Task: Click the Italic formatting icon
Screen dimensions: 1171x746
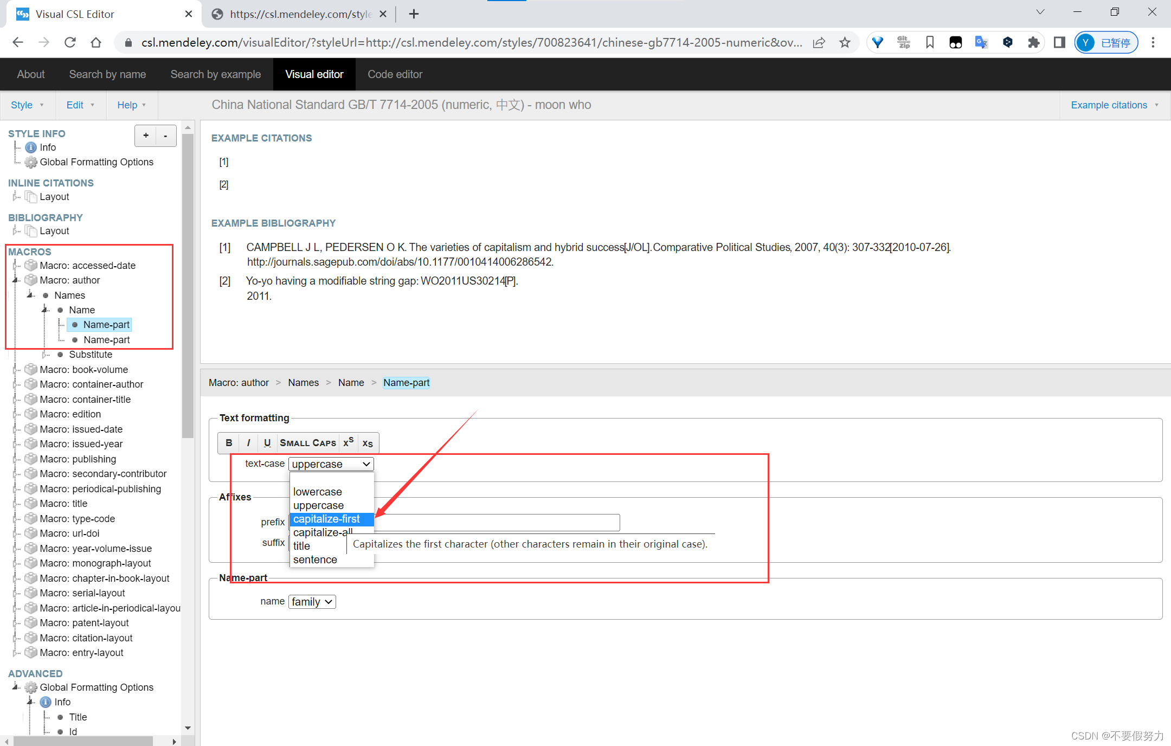Action: [248, 441]
